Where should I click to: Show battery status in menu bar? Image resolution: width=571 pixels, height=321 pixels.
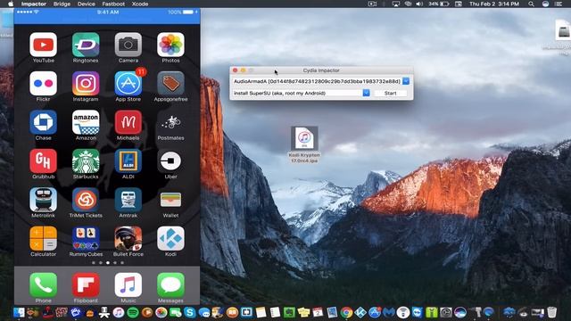tap(439, 4)
